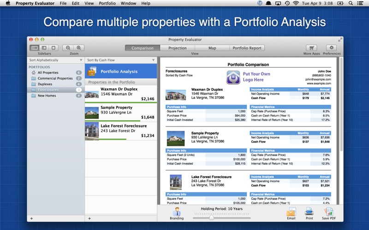Add a property with plus button
The height and width of the screenshot is (230, 369).
[89, 218]
